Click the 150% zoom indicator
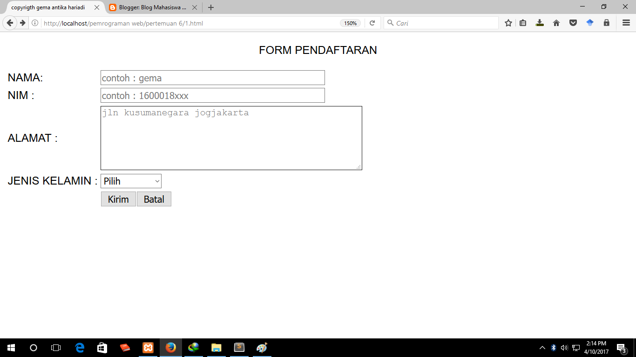Screen dimensions: 636x357 (x=350, y=23)
